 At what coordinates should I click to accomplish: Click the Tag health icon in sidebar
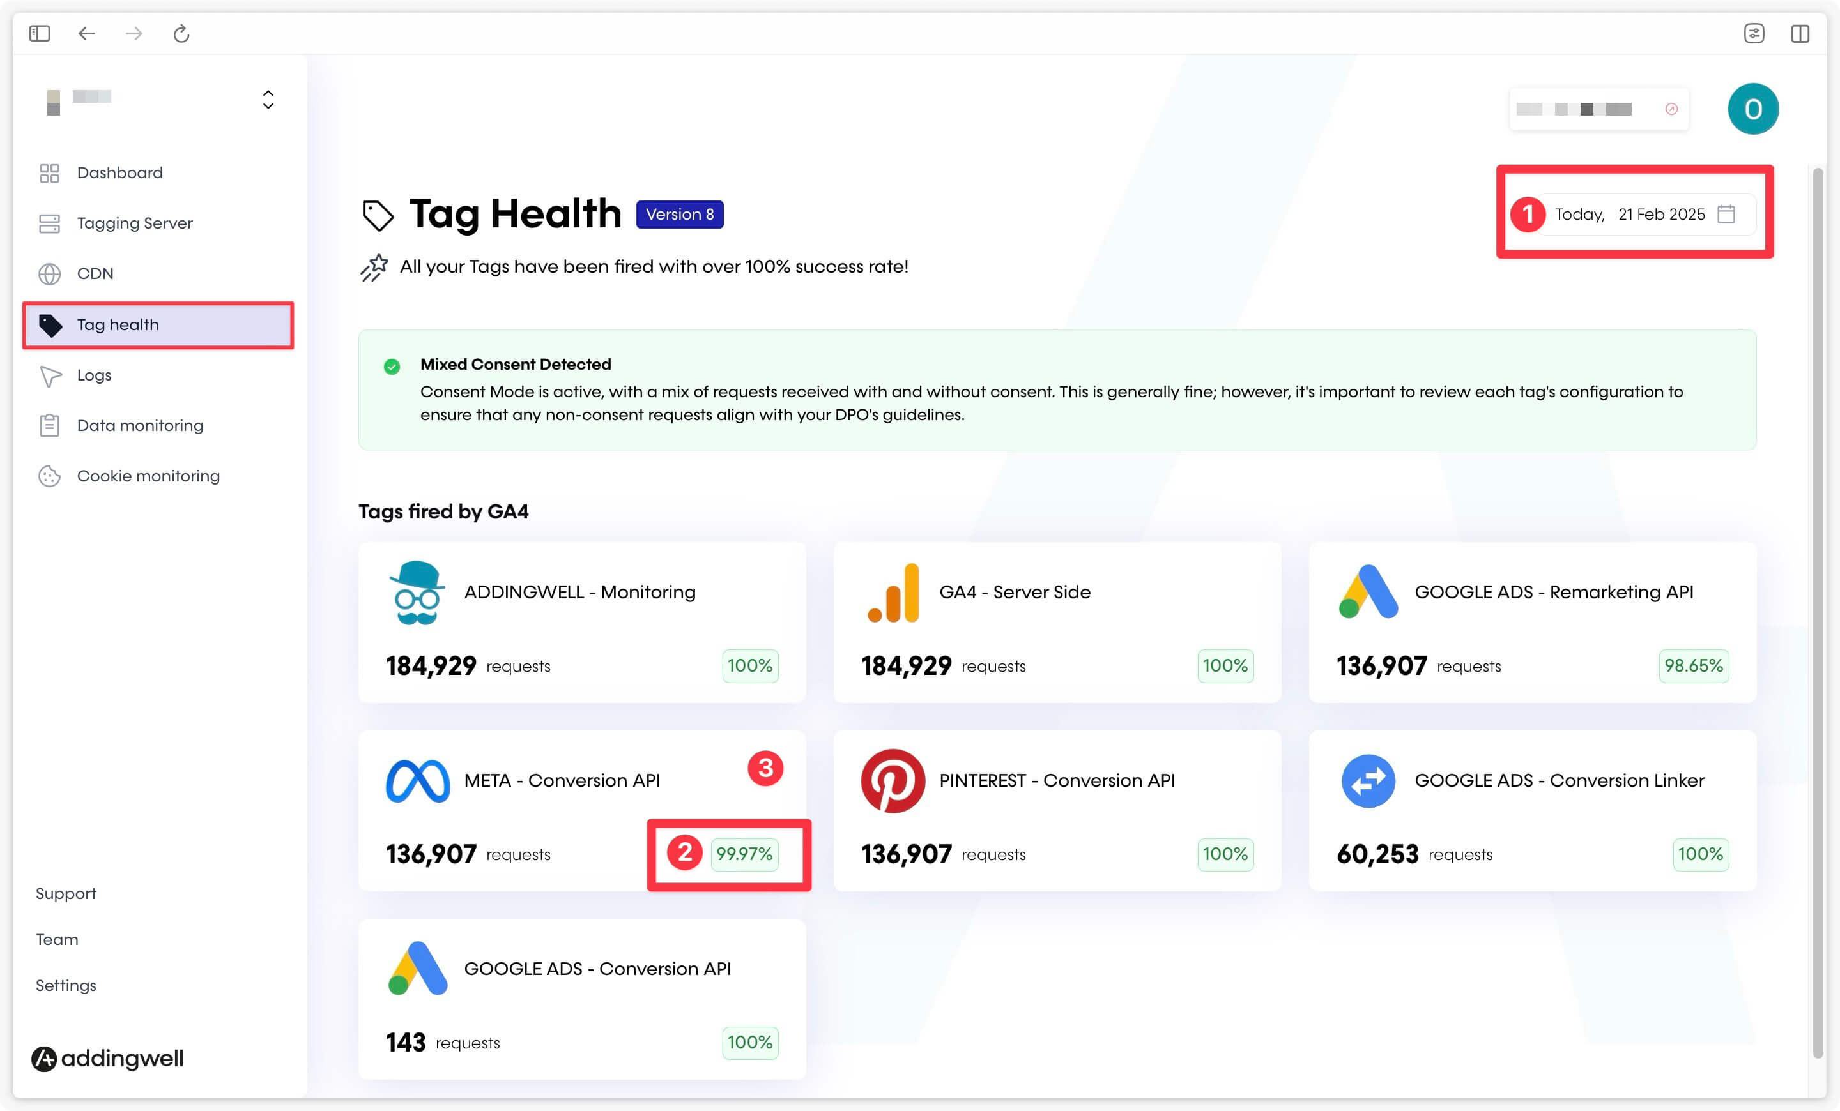pos(49,324)
